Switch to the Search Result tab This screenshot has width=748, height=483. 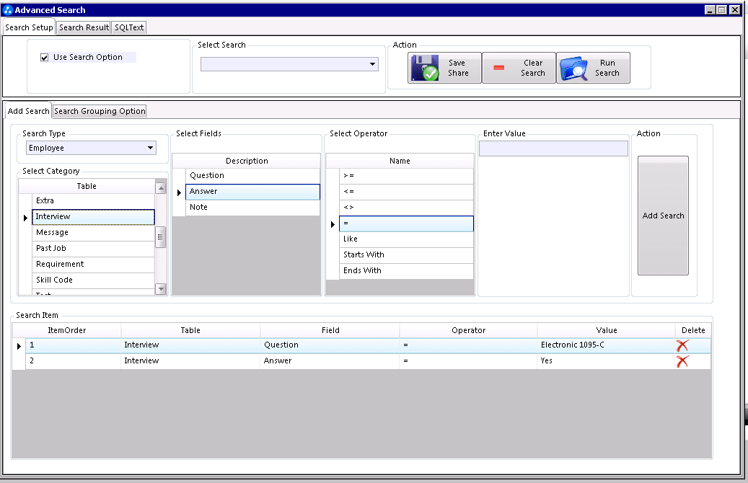84,27
